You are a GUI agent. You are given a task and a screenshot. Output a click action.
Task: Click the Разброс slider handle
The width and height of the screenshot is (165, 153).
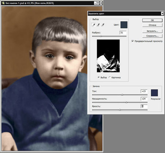point(101,36)
